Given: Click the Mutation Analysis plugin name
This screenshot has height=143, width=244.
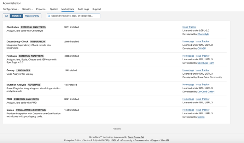Looking at the screenshot, I should pyautogui.click(x=16, y=85).
